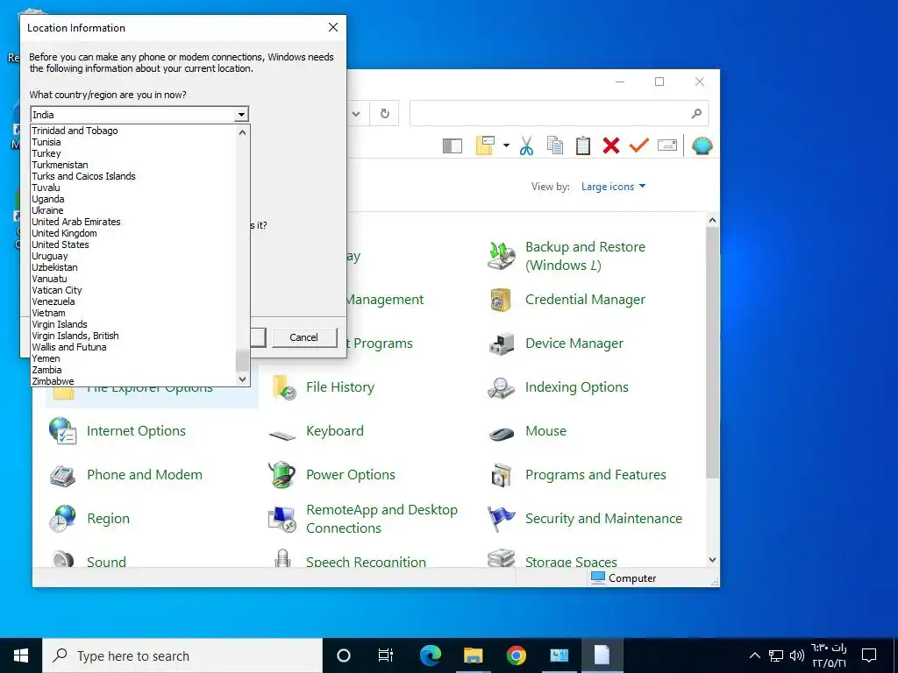Click the Copy icon in the toolbar

pos(554,145)
